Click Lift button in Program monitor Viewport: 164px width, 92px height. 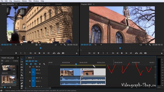136,53
